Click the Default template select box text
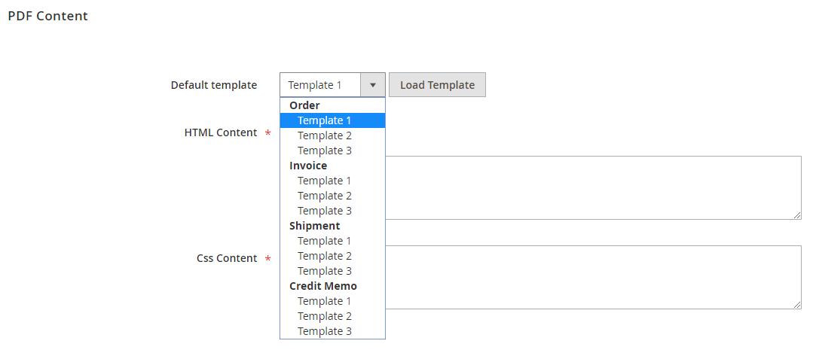The height and width of the screenshot is (353, 819). [314, 85]
